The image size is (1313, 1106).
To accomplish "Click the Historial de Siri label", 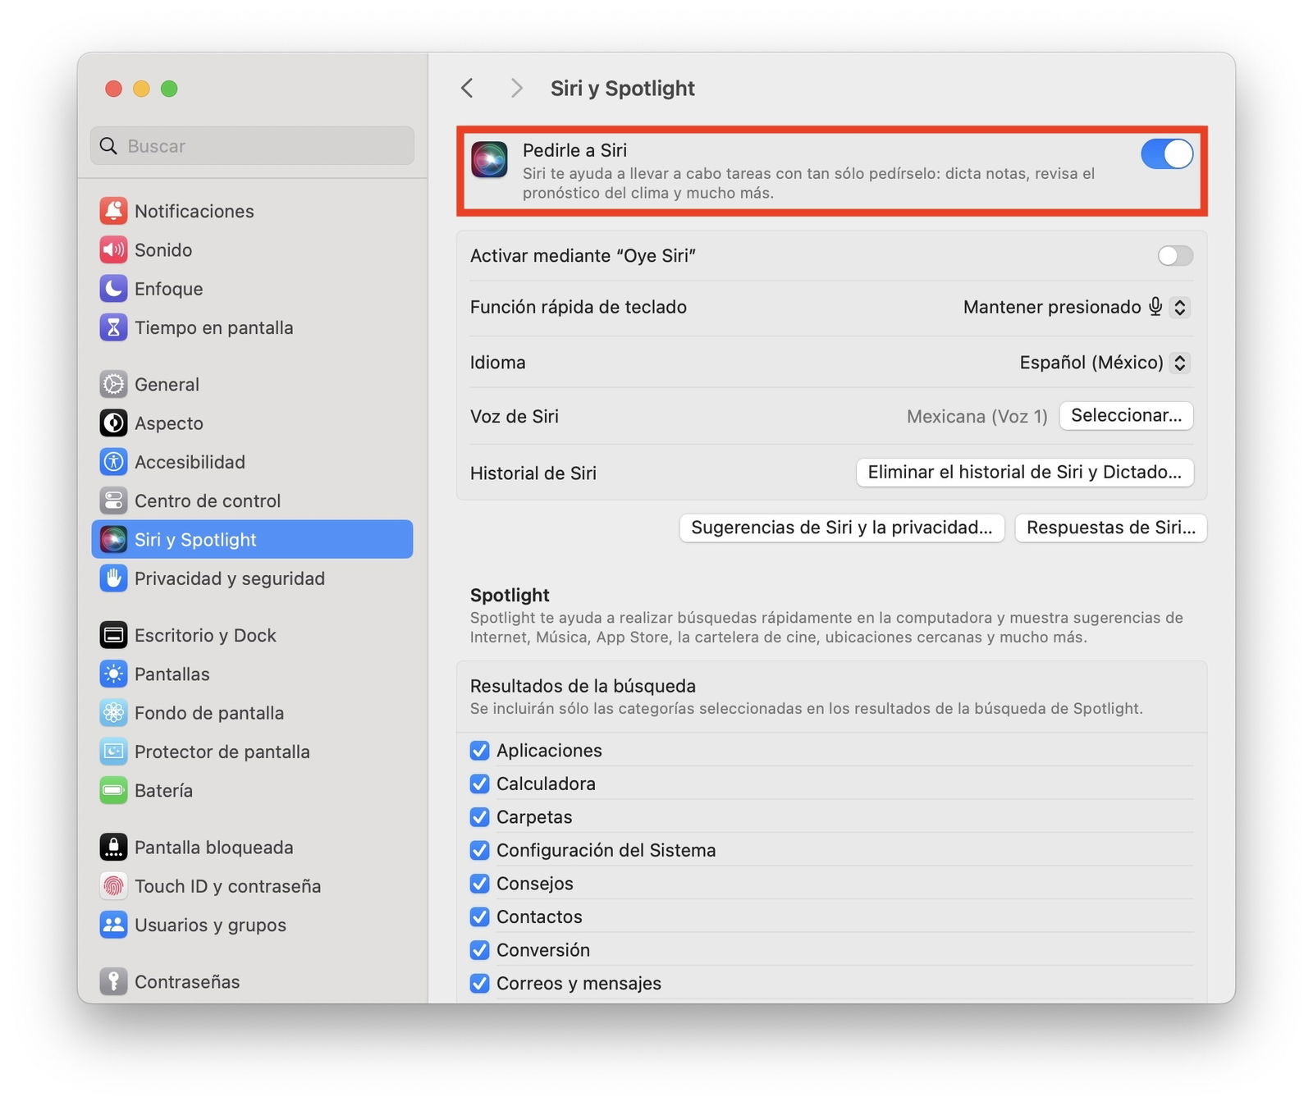I will click(x=533, y=473).
